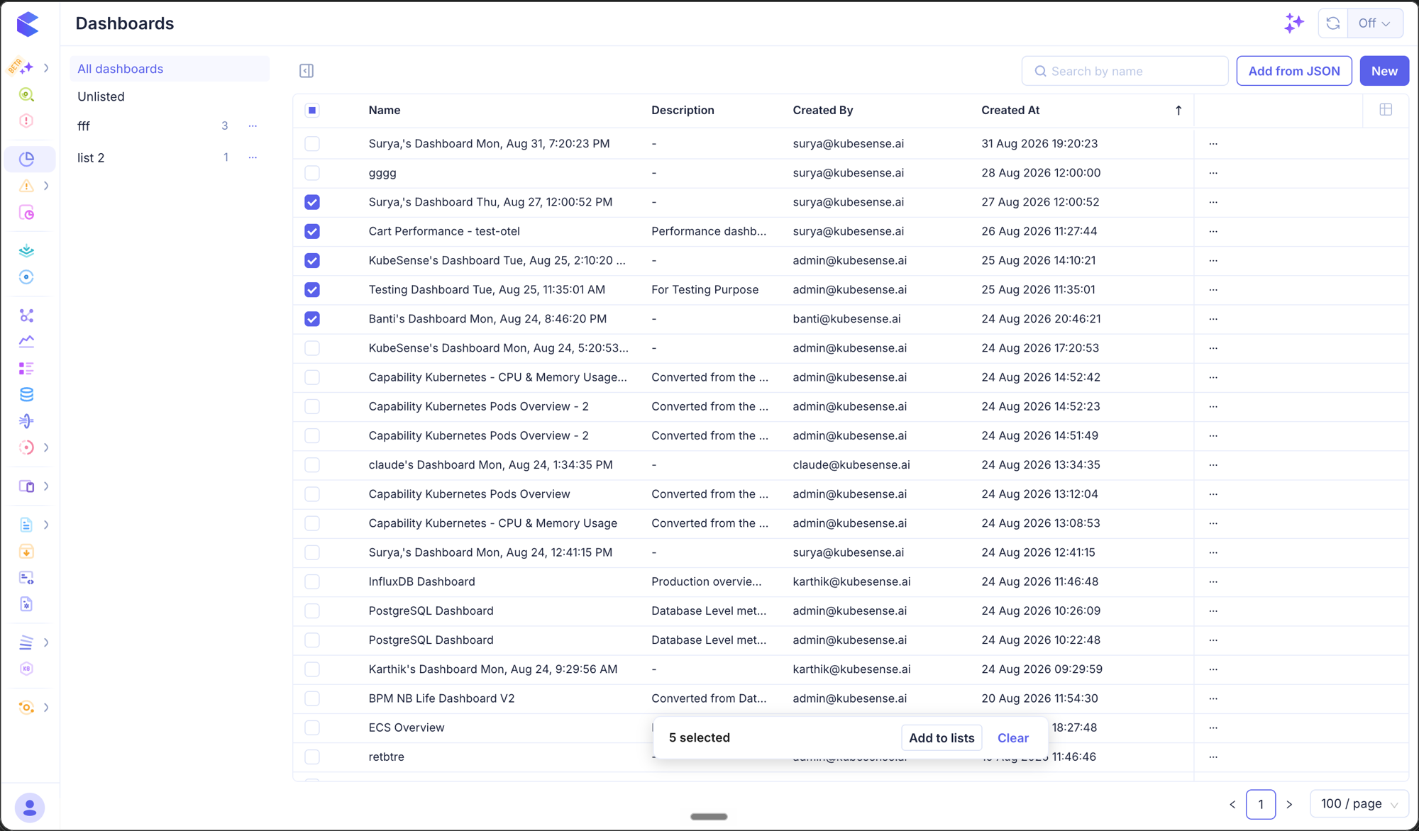This screenshot has height=831, width=1419.
Task: Open the pink clock report sidebar icon
Action: click(26, 213)
